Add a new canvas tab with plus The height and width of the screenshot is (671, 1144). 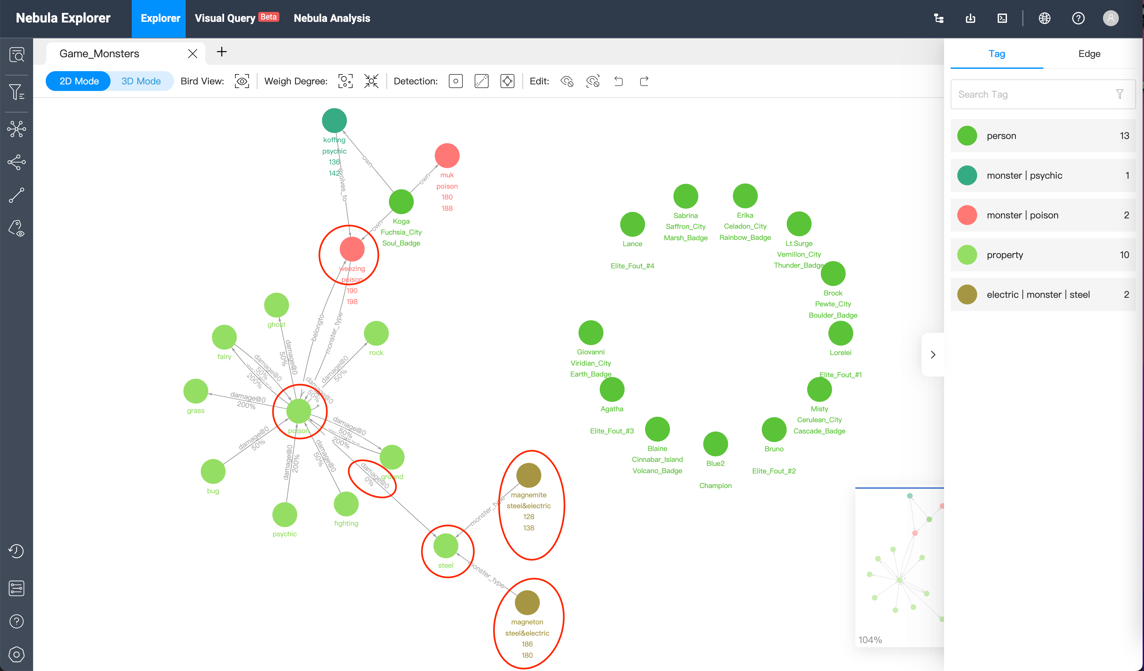coord(221,52)
